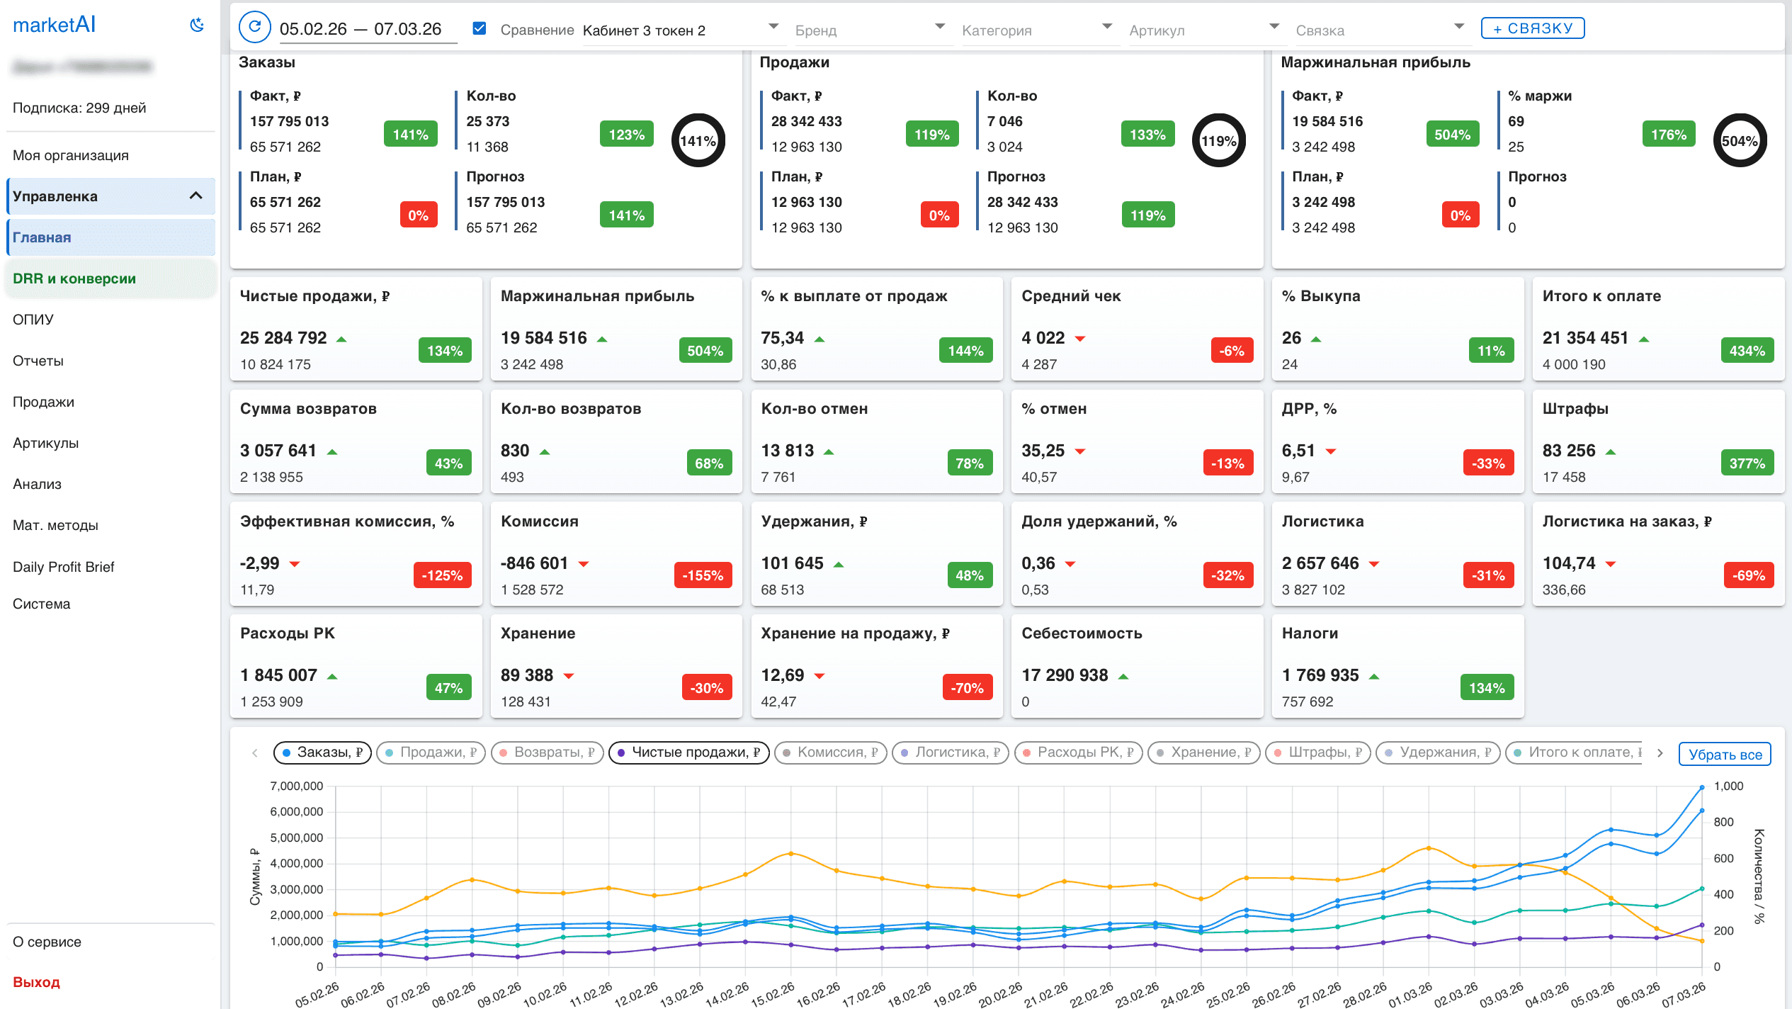Click the 141% orders donut indicator
This screenshot has width=1792, height=1009.
pyautogui.click(x=698, y=140)
